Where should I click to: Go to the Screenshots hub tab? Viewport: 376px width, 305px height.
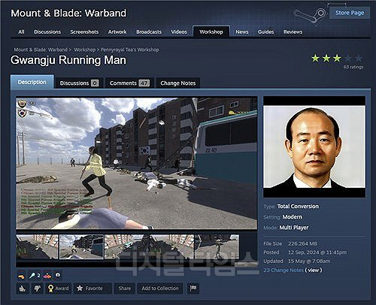point(84,32)
